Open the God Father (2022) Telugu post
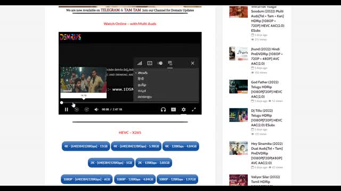The width and height of the screenshot is (341, 191). [266, 89]
